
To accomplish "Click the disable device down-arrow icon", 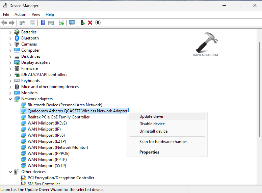I will pos(98,23).
